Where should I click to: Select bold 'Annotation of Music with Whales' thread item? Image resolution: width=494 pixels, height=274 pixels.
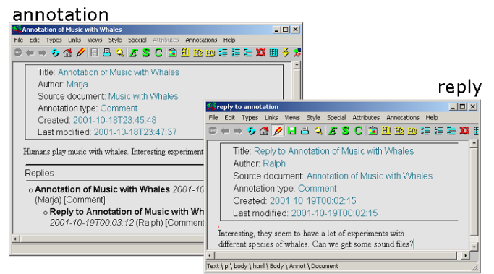tap(103, 189)
